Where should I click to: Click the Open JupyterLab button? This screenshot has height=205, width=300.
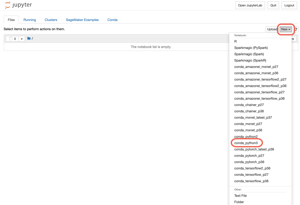(x=250, y=5)
